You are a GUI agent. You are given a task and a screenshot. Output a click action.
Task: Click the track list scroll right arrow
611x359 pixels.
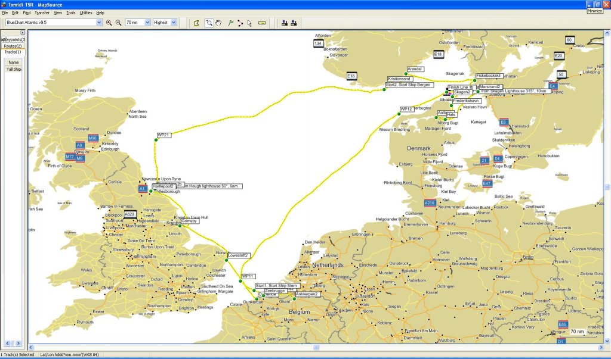pyautogui.click(x=18, y=343)
